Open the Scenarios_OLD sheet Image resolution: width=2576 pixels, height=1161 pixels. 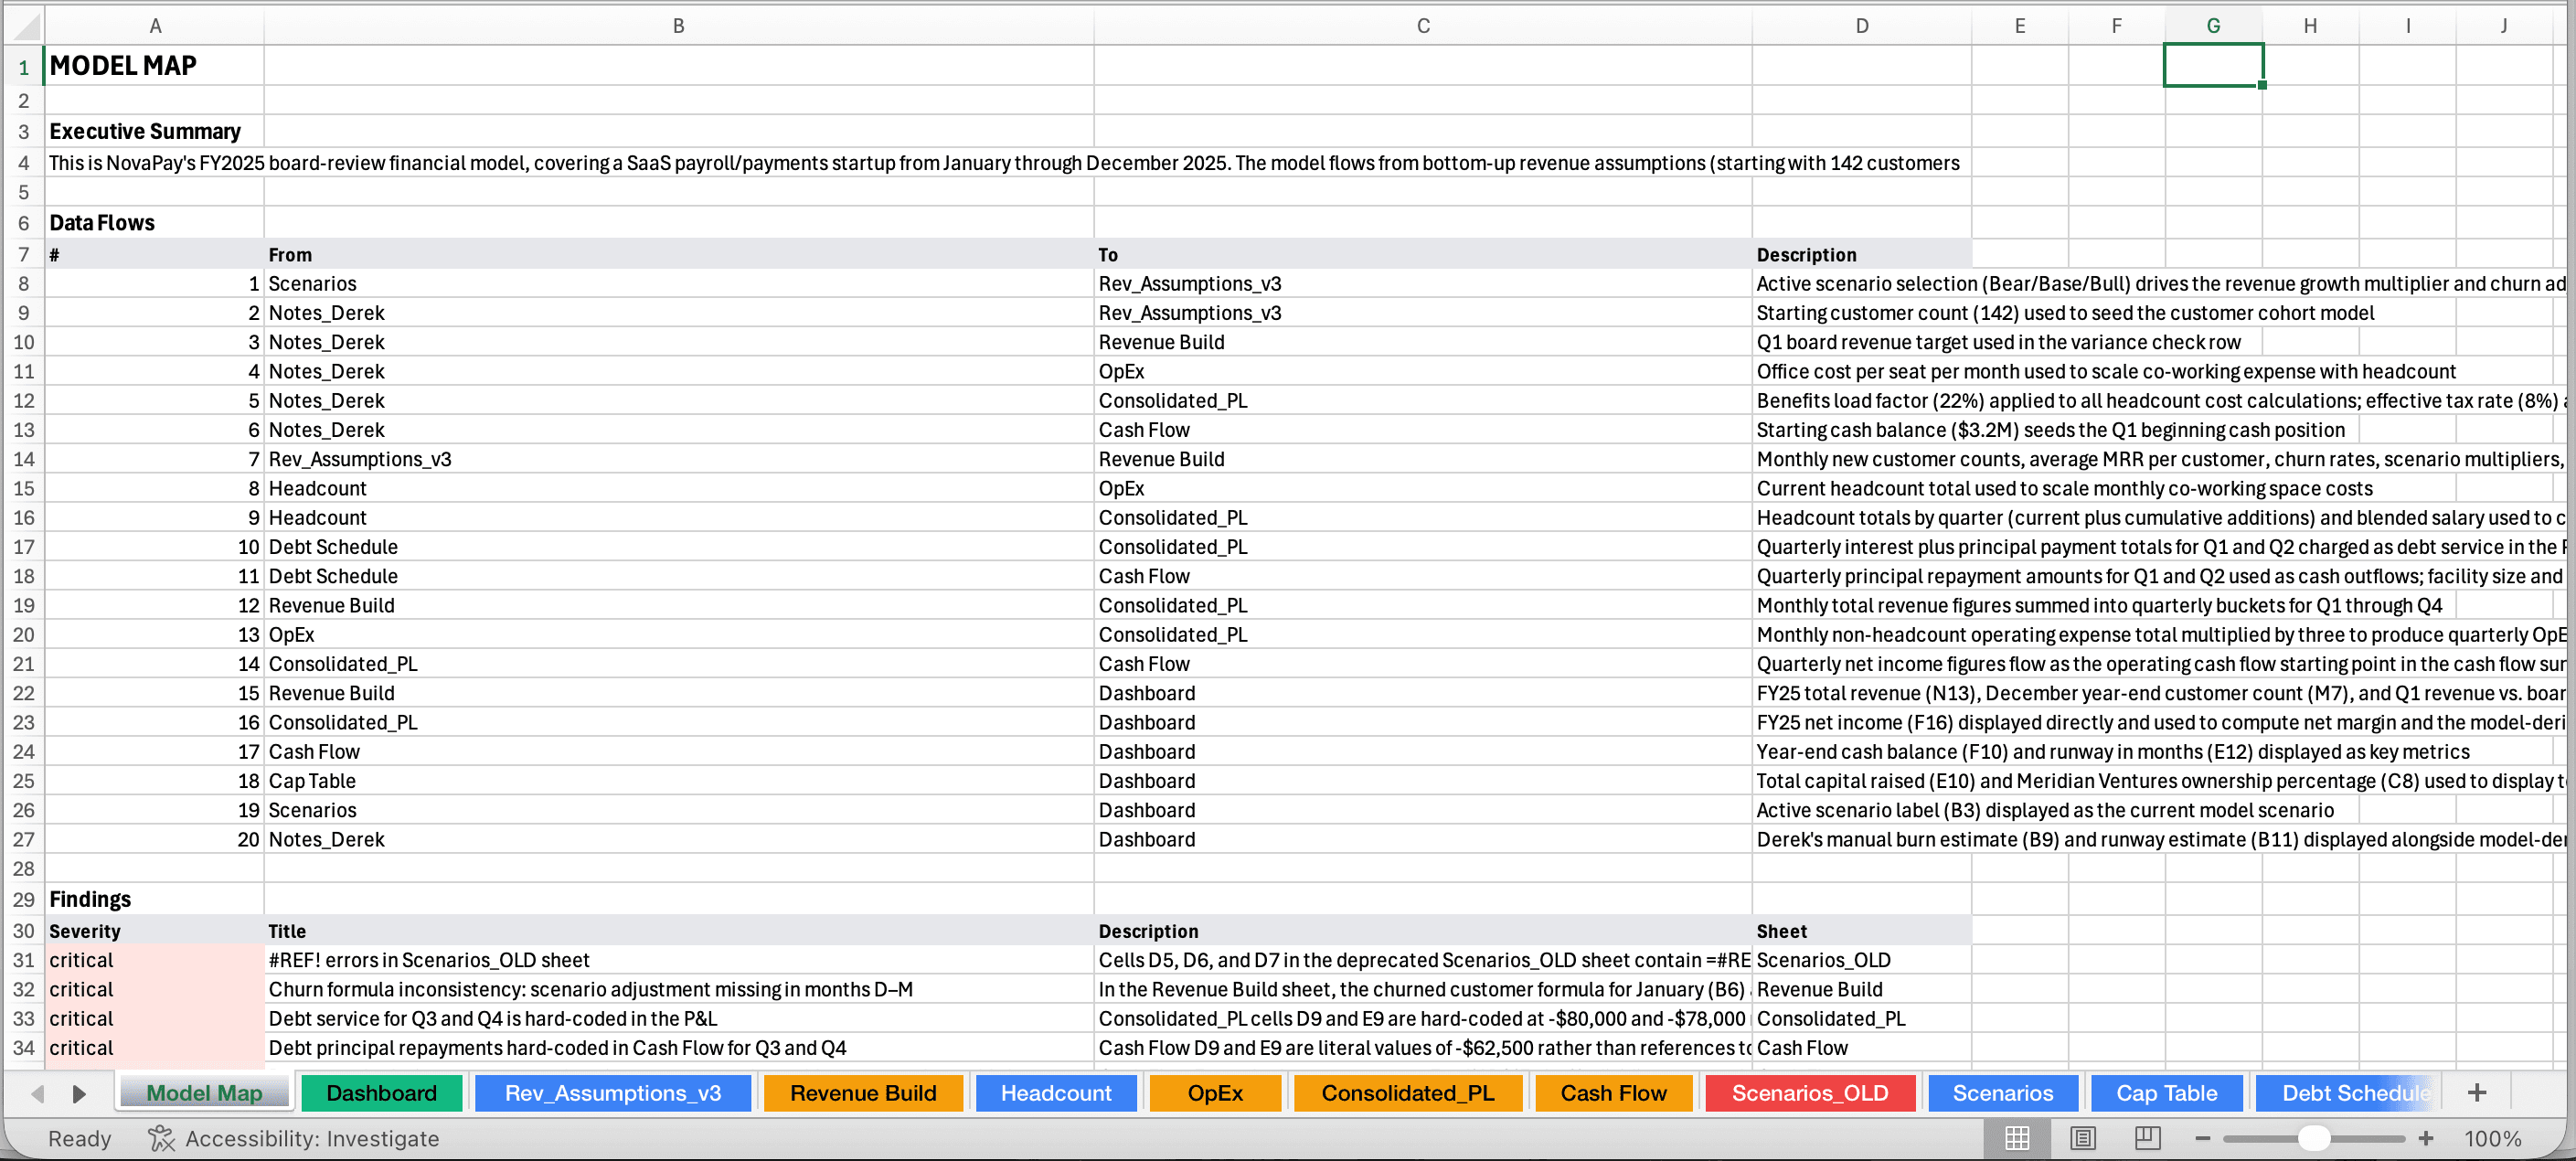(1809, 1092)
